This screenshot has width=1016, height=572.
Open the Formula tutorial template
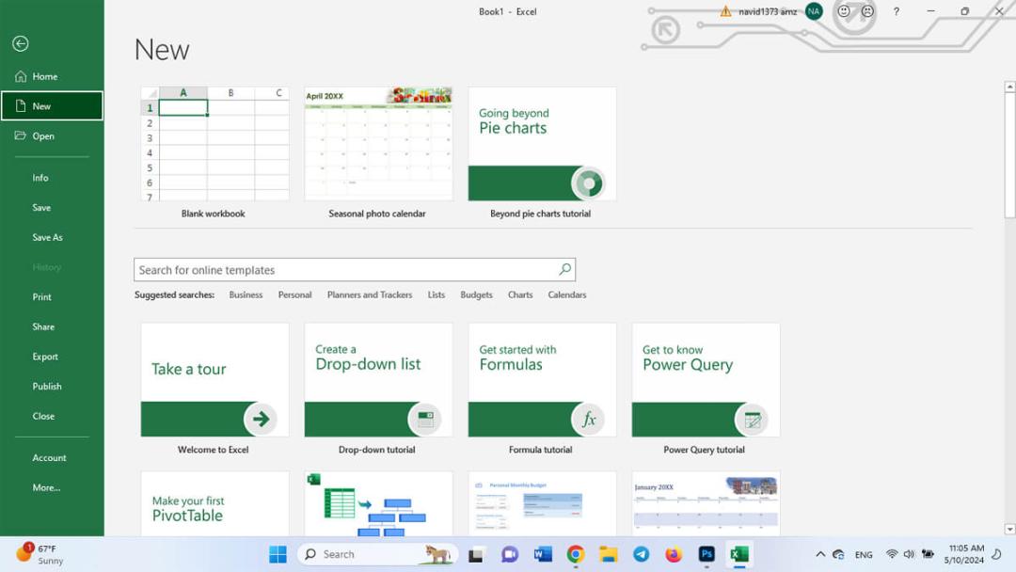coord(543,389)
